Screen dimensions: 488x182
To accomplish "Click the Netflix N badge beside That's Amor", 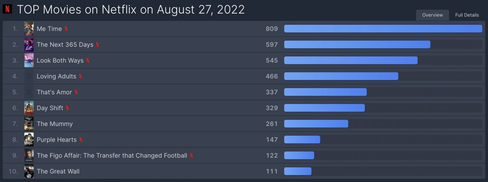I will click(76, 92).
